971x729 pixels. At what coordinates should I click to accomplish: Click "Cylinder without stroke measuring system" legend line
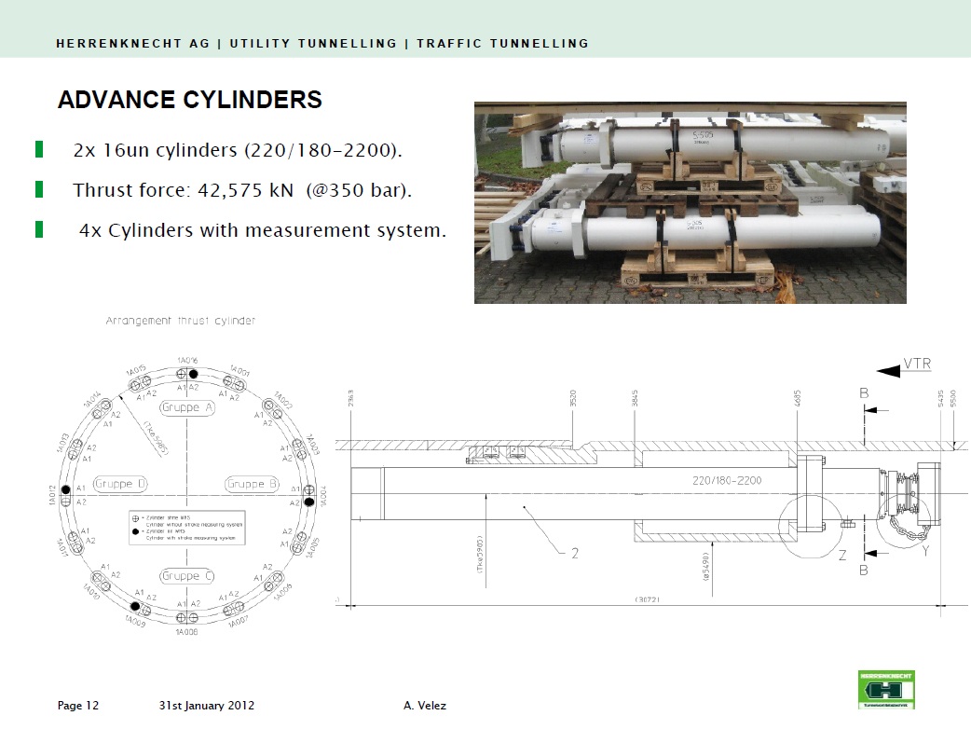point(194,525)
